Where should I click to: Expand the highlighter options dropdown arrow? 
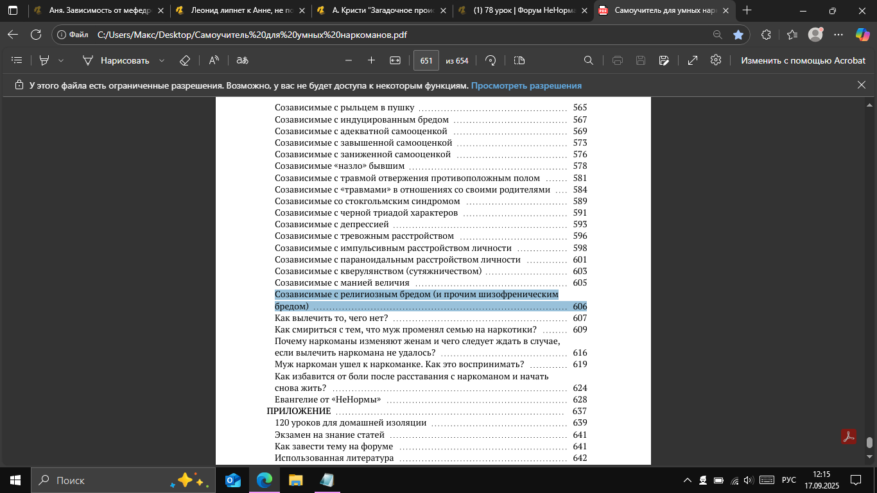point(61,60)
